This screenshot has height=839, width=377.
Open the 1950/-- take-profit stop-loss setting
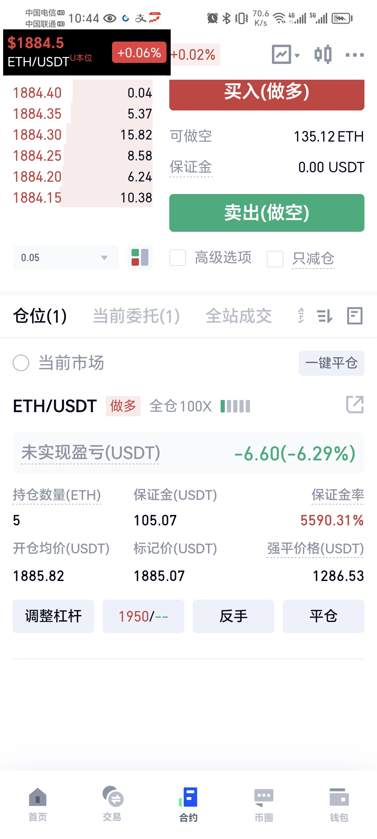pyautogui.click(x=143, y=616)
